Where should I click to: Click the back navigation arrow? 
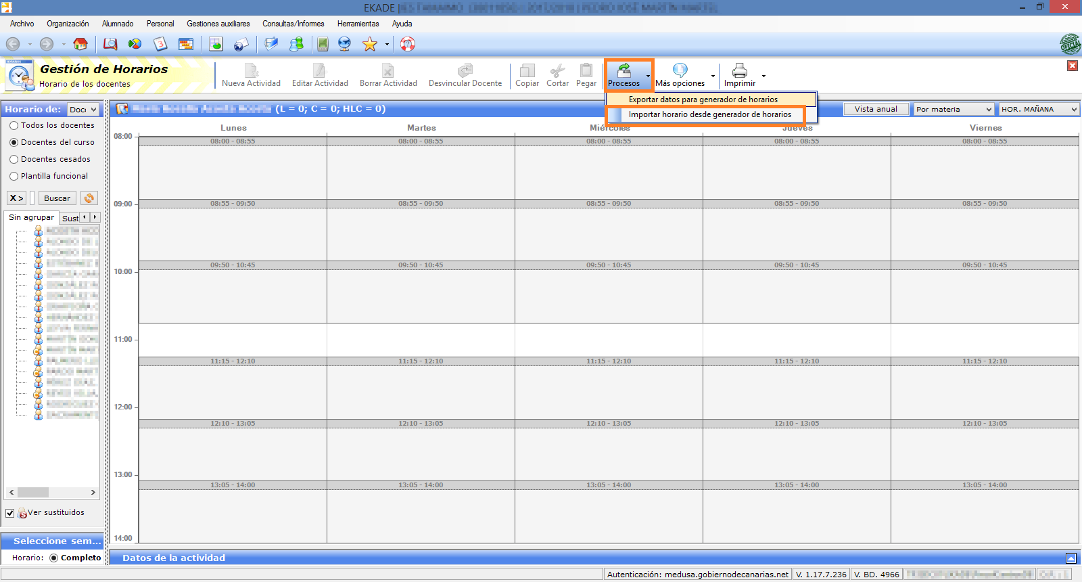pos(13,44)
